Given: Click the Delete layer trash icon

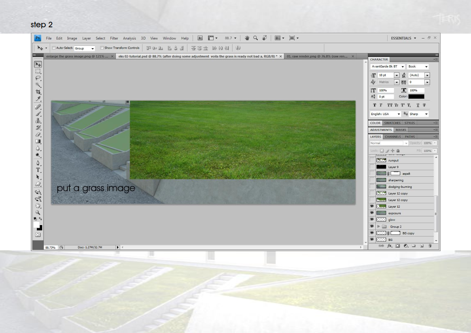Looking at the screenshot, I should [431, 246].
